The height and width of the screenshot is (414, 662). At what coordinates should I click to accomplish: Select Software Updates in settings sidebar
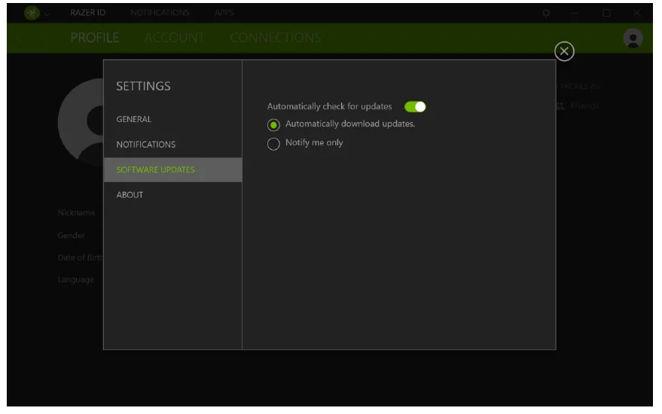172,169
